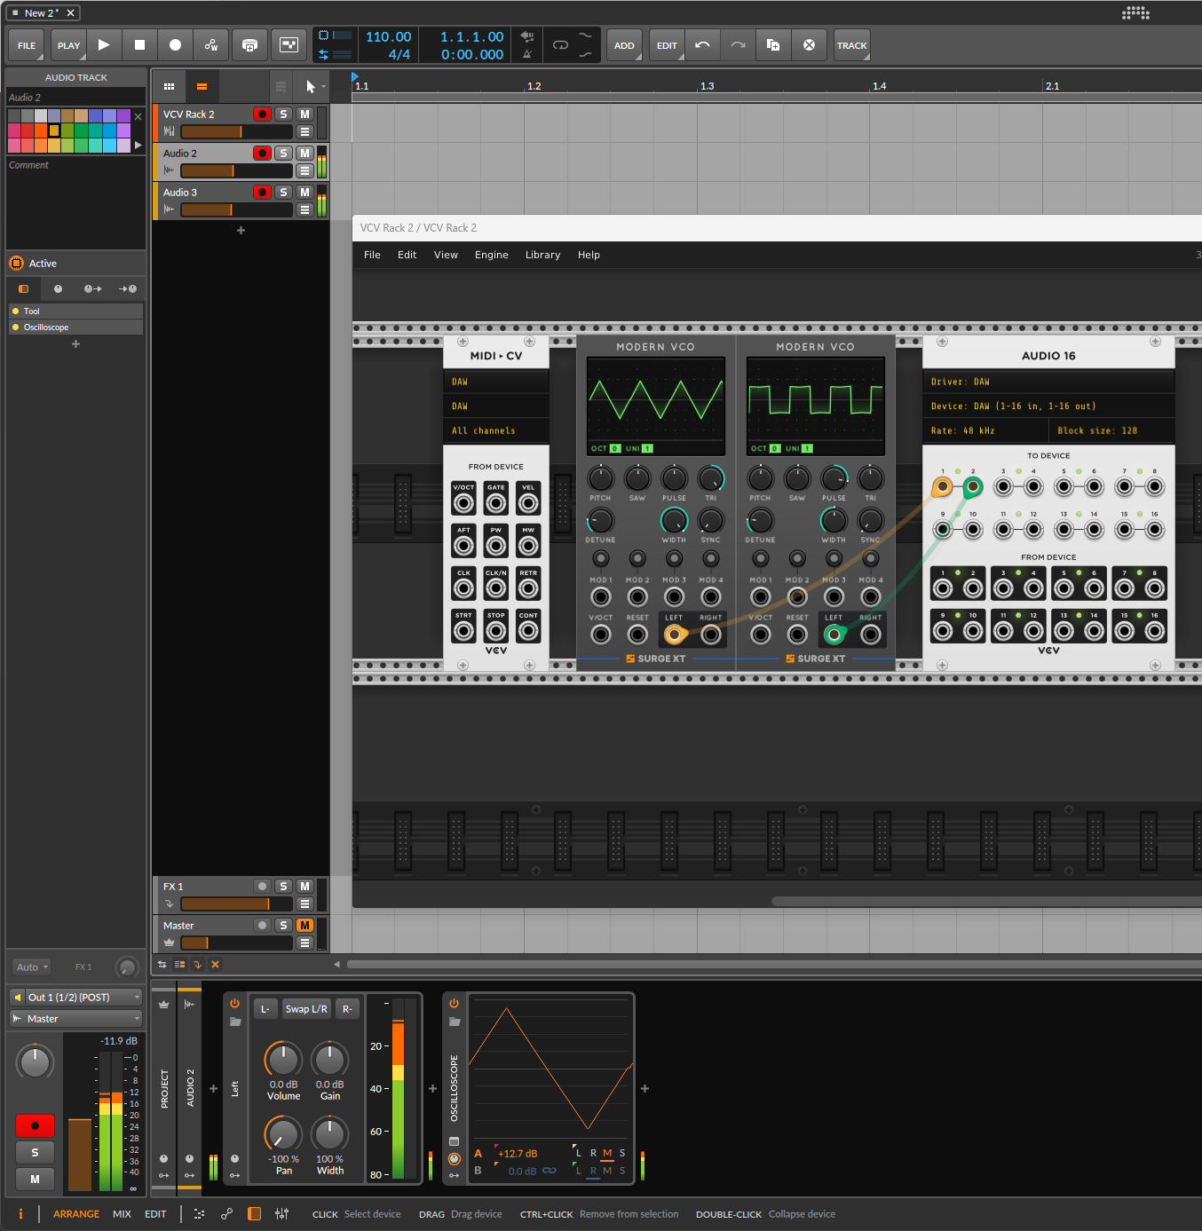Open the TRACK menu button
The height and width of the screenshot is (1231, 1202).
851,45
